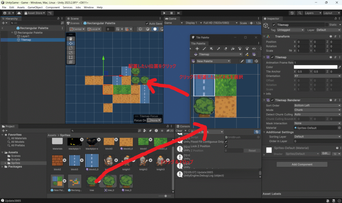
Task: Open brush settings wrench icon in Tile Palette
Action: pyautogui.click(x=257, y=132)
